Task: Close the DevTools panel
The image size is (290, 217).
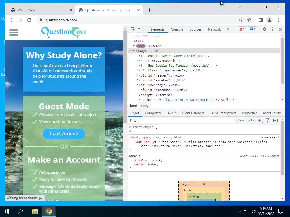Action: (x=280, y=29)
